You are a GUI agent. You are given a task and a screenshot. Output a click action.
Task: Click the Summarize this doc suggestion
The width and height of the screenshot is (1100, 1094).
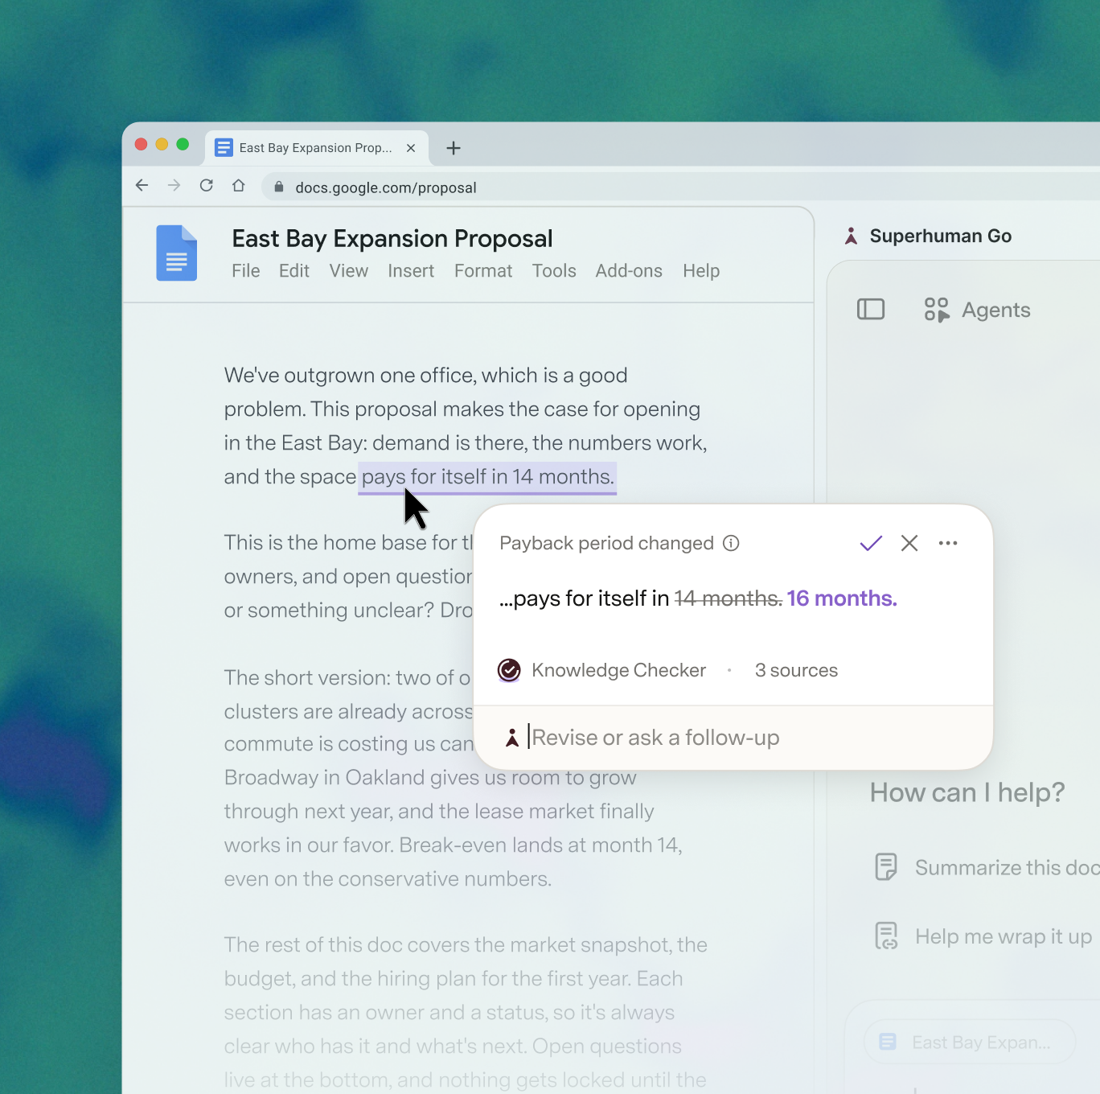click(987, 867)
